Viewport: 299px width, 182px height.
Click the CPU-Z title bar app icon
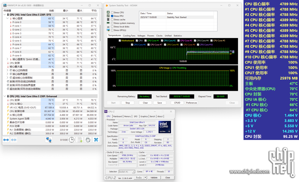point(106,112)
